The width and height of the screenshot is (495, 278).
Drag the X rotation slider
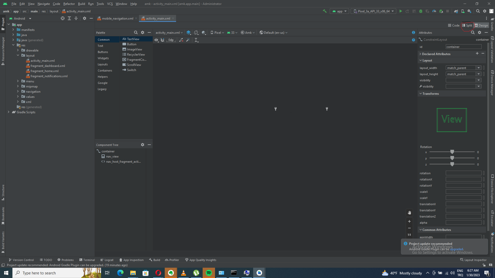click(452, 152)
